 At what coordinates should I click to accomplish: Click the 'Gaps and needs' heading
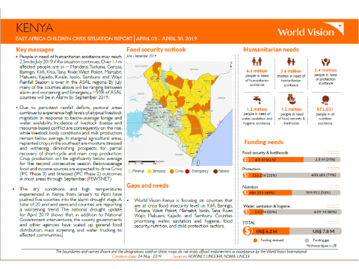147,185
